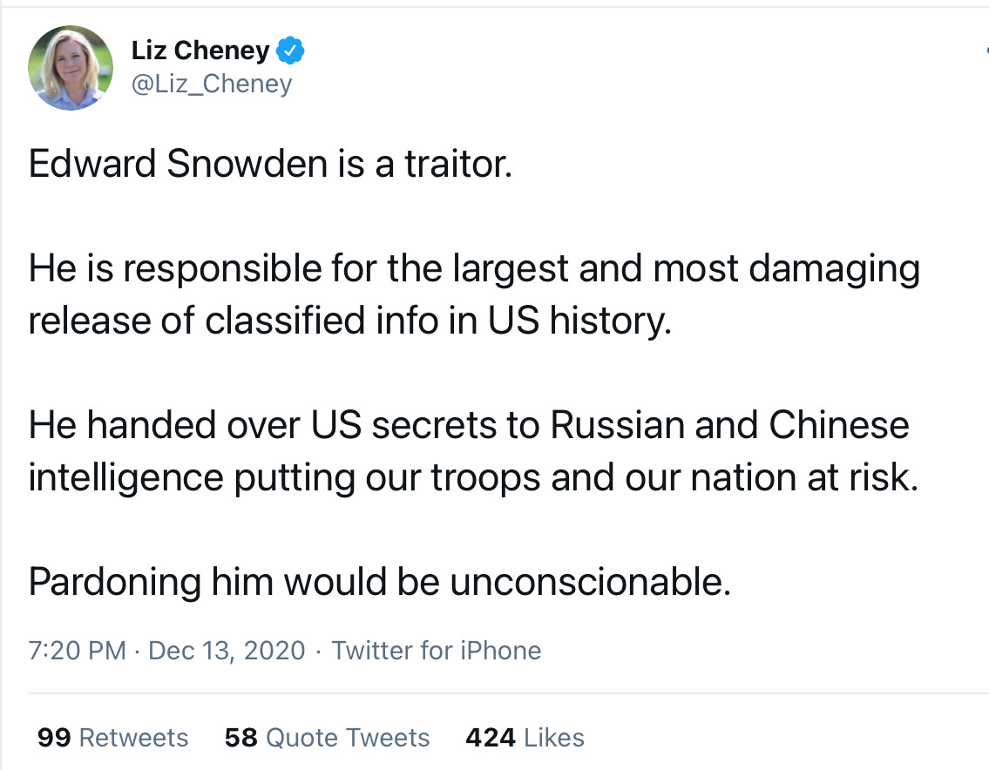Image resolution: width=989 pixels, height=770 pixels.
Task: Open the tweet's more options icon
Action: tap(986, 51)
